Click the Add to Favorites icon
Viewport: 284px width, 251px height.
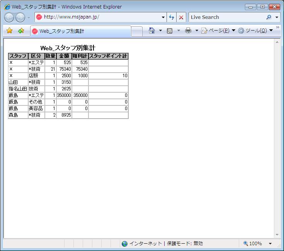pos(21,31)
